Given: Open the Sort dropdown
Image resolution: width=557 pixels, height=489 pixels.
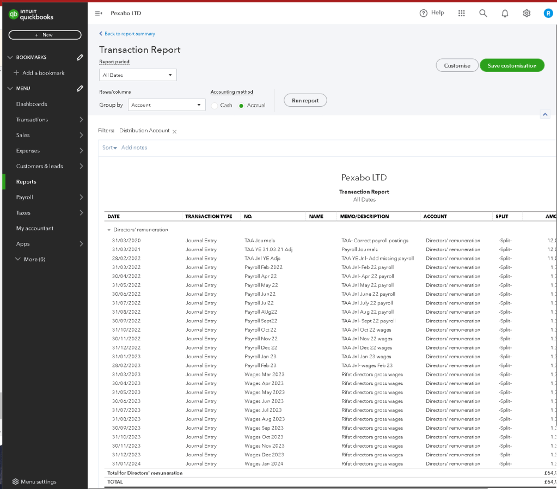Looking at the screenshot, I should tap(109, 148).
